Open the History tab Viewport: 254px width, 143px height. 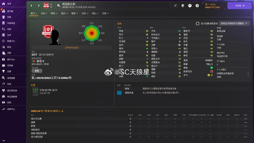click(105, 14)
